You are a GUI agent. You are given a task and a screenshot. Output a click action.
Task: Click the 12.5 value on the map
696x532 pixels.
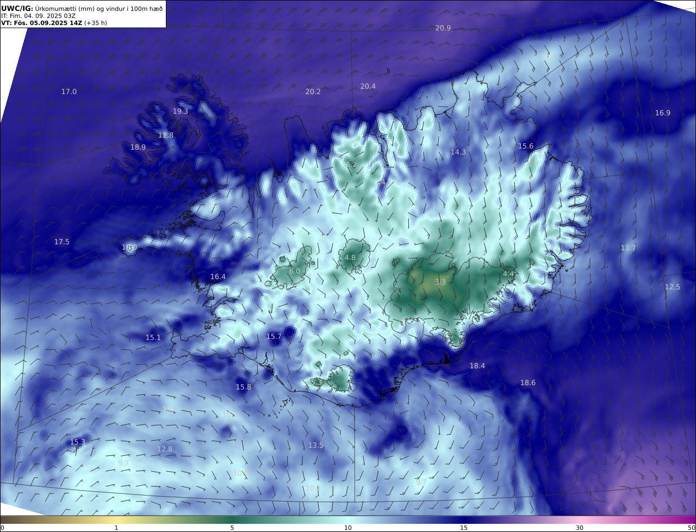(673, 287)
